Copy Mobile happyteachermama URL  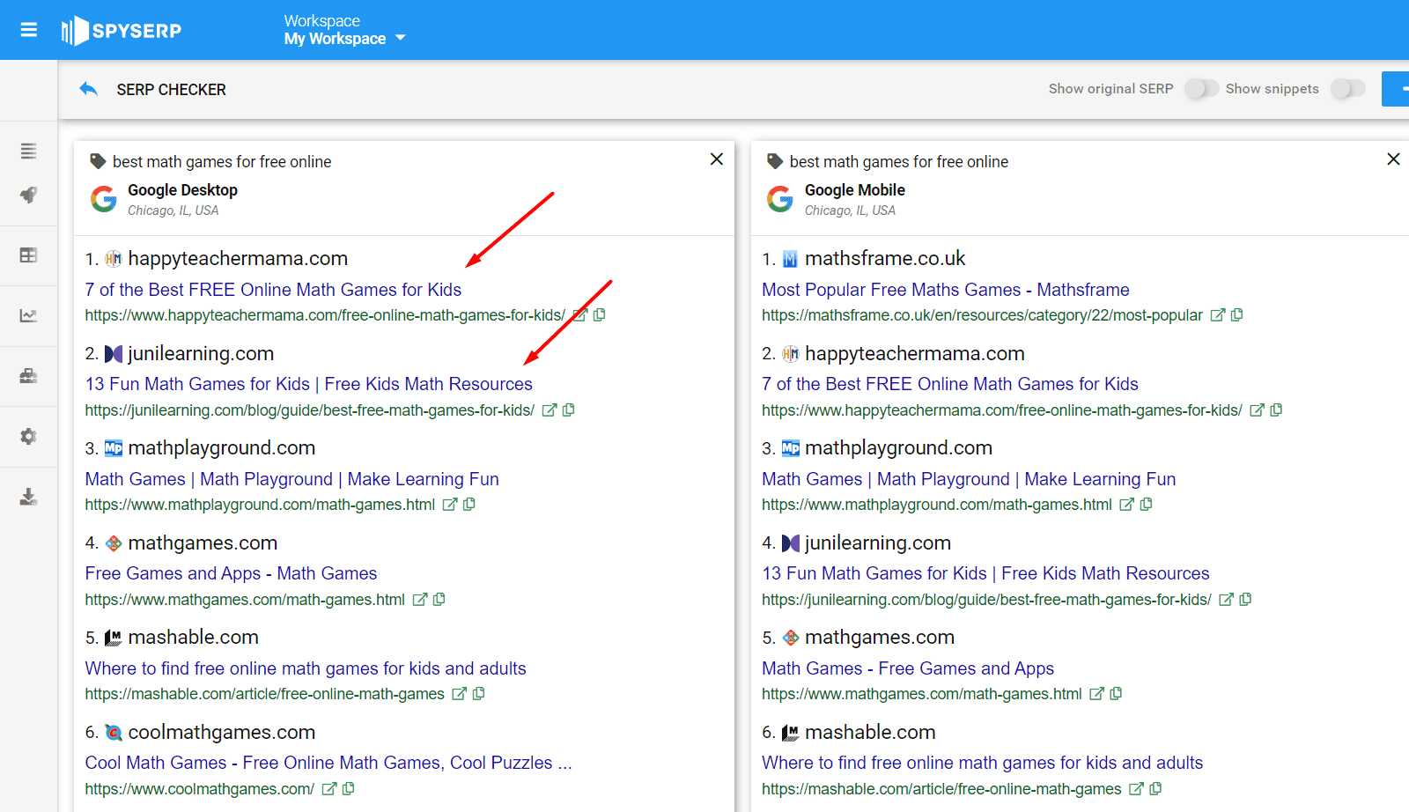[1277, 410]
